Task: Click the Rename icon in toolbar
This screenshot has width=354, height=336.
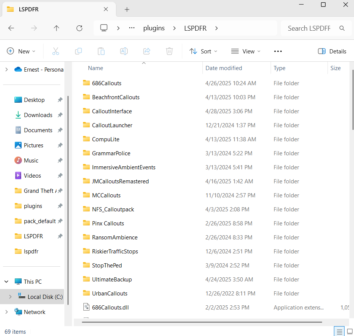Action: click(124, 51)
